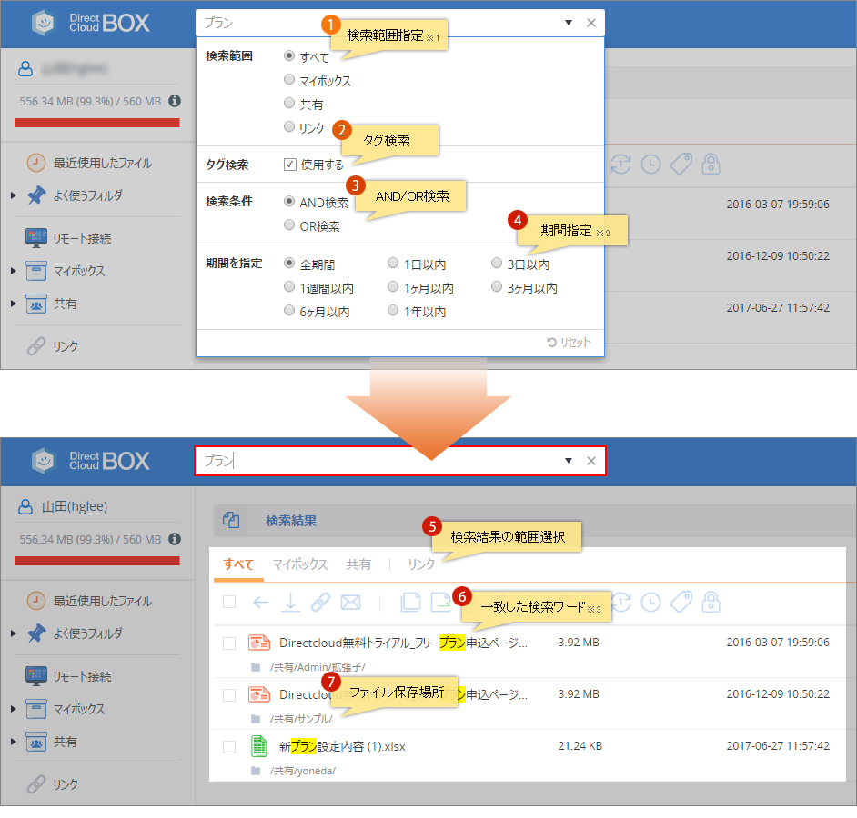Open the file stored in /共有/Admin/拡張子/
The width and height of the screenshot is (857, 818).
(x=402, y=643)
